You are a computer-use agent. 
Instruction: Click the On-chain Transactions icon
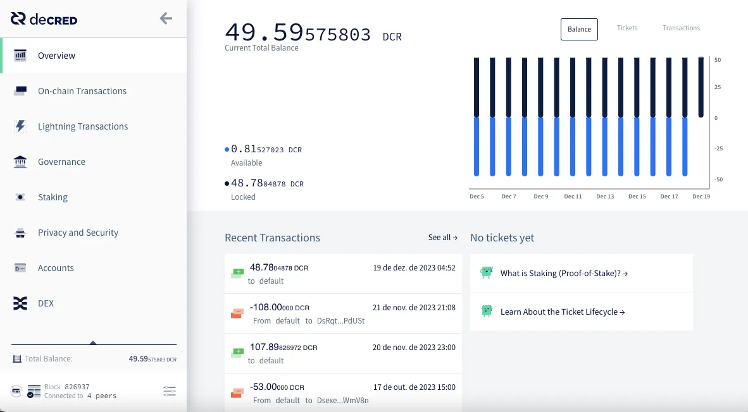coord(20,90)
